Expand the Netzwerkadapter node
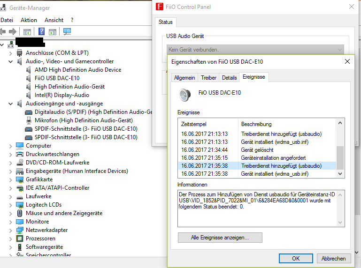 11,231
